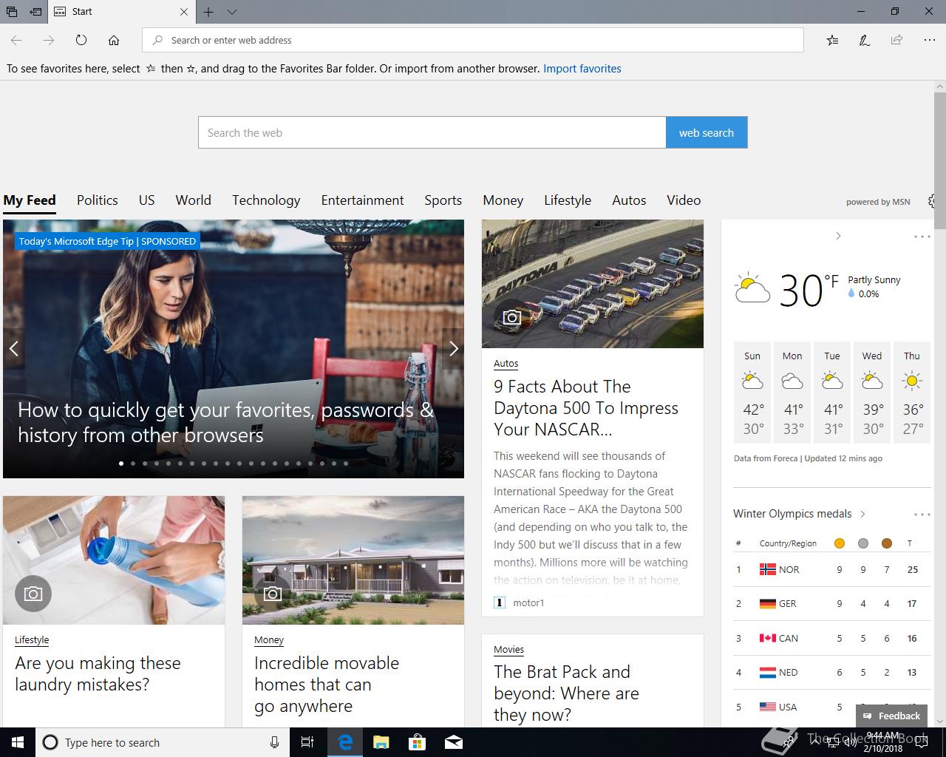Open the Autos category link
The image size is (946, 757).
pos(506,364)
